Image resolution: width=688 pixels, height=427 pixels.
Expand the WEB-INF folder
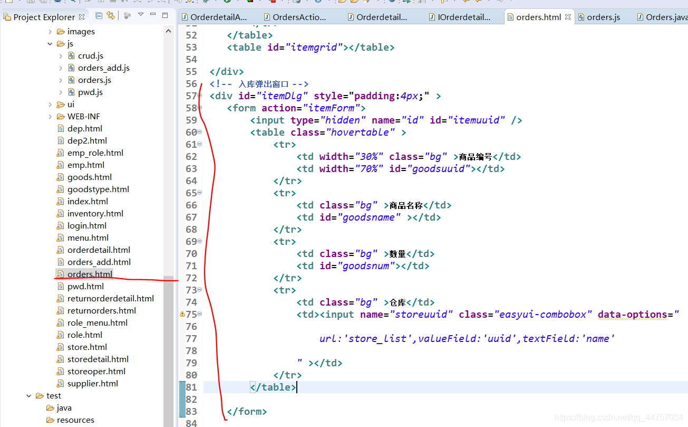click(x=50, y=117)
